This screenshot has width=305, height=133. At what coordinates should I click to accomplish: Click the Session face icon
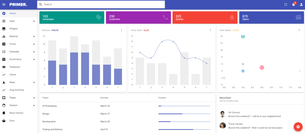click(x=4, y=105)
